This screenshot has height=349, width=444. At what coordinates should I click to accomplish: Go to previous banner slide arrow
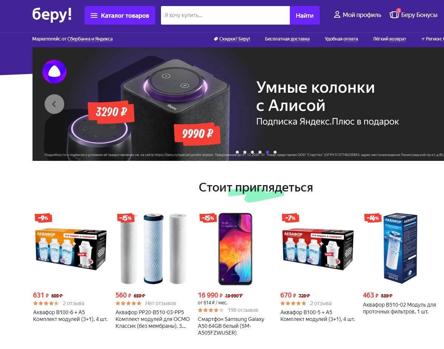click(54, 104)
